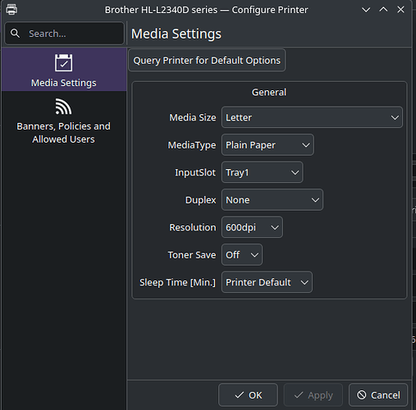Open the Sleep Time dropdown
The height and width of the screenshot is (410, 416).
[x=267, y=282]
